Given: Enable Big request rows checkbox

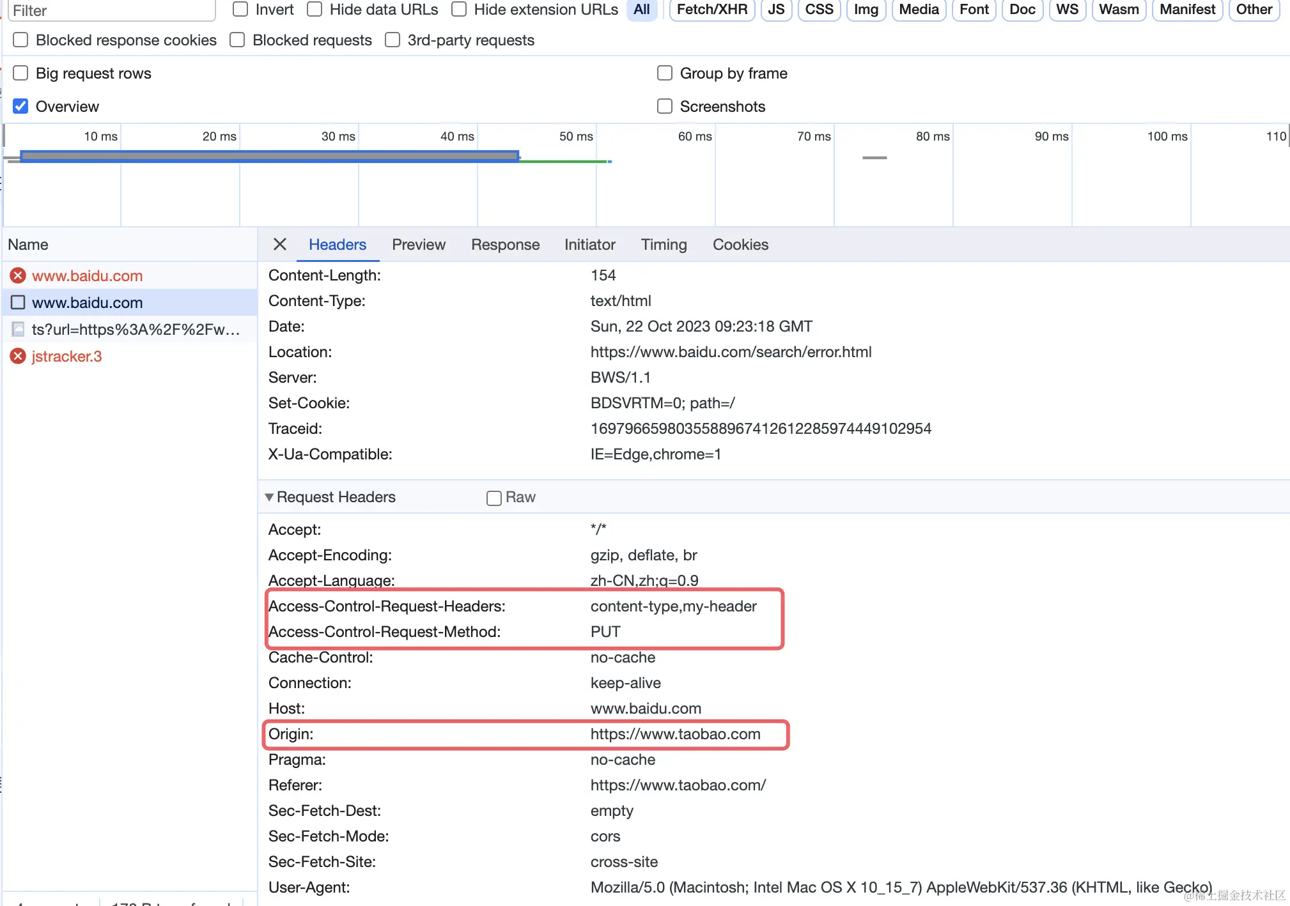Looking at the screenshot, I should click(x=20, y=73).
